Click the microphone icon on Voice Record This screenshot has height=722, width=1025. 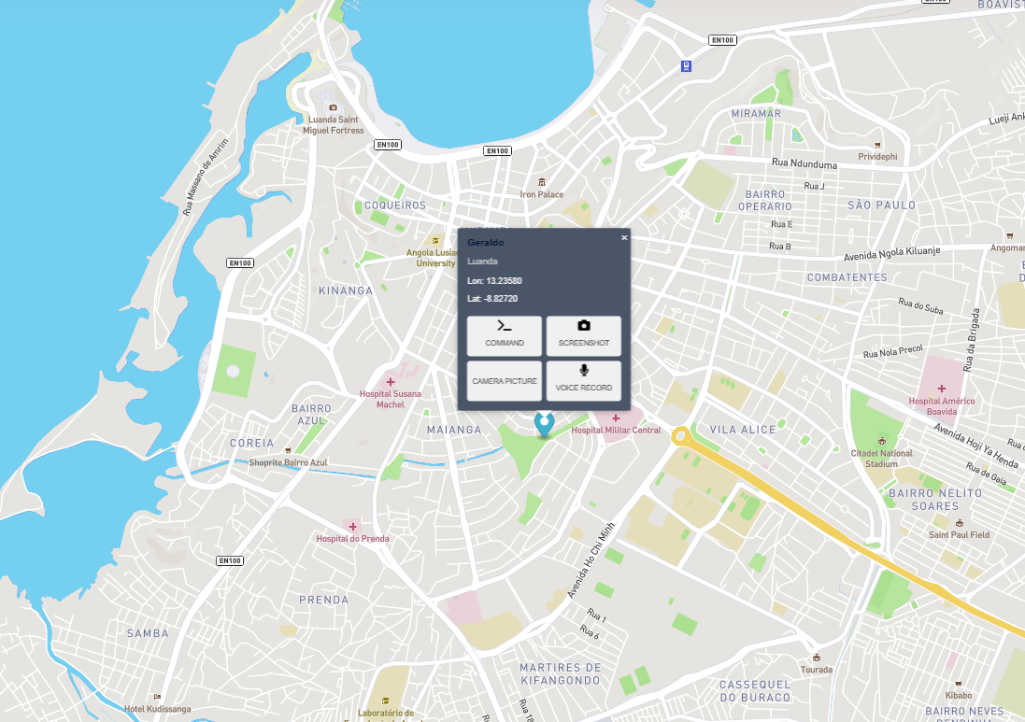pyautogui.click(x=584, y=371)
